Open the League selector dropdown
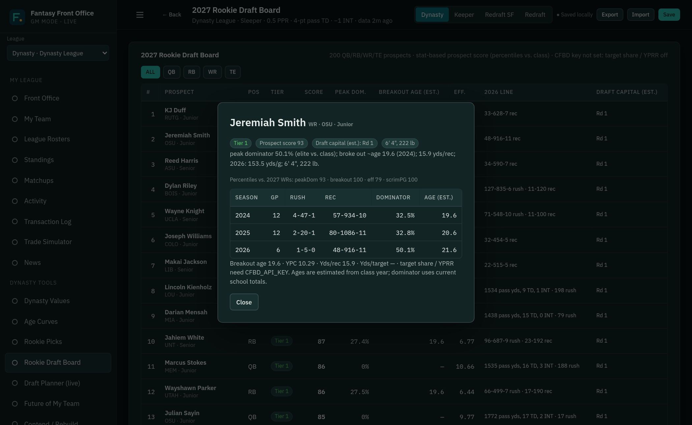 coord(58,53)
